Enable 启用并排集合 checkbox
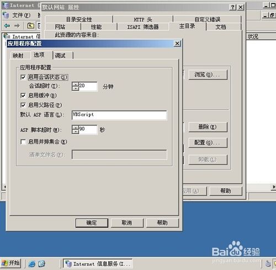276x270 pixels. tap(23, 142)
